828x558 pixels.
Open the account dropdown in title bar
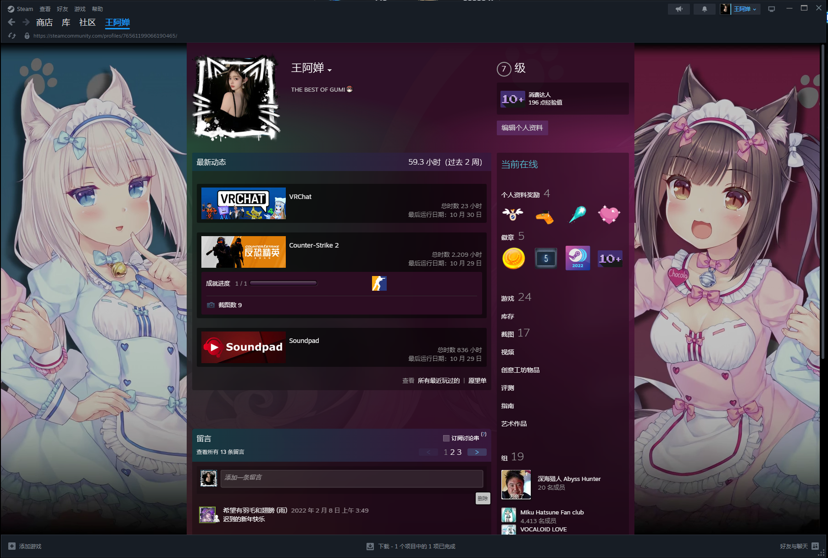(x=740, y=9)
